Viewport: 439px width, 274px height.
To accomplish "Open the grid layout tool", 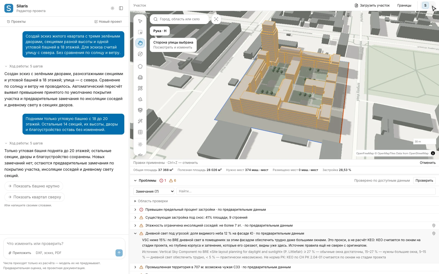I will tap(140, 132).
